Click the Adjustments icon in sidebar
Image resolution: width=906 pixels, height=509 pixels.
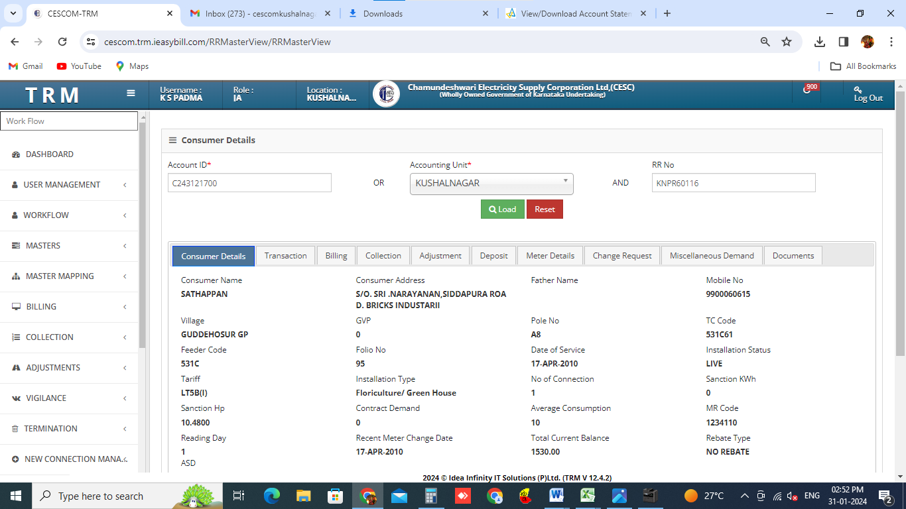pyautogui.click(x=16, y=368)
